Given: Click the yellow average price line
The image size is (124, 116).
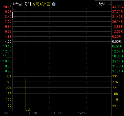Looking at the screenshot, I should [19, 8].
